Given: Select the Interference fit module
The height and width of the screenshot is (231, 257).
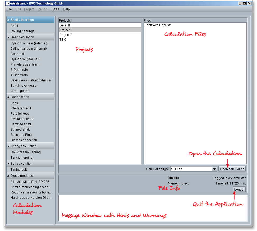Looking at the screenshot, I should click(21, 108).
